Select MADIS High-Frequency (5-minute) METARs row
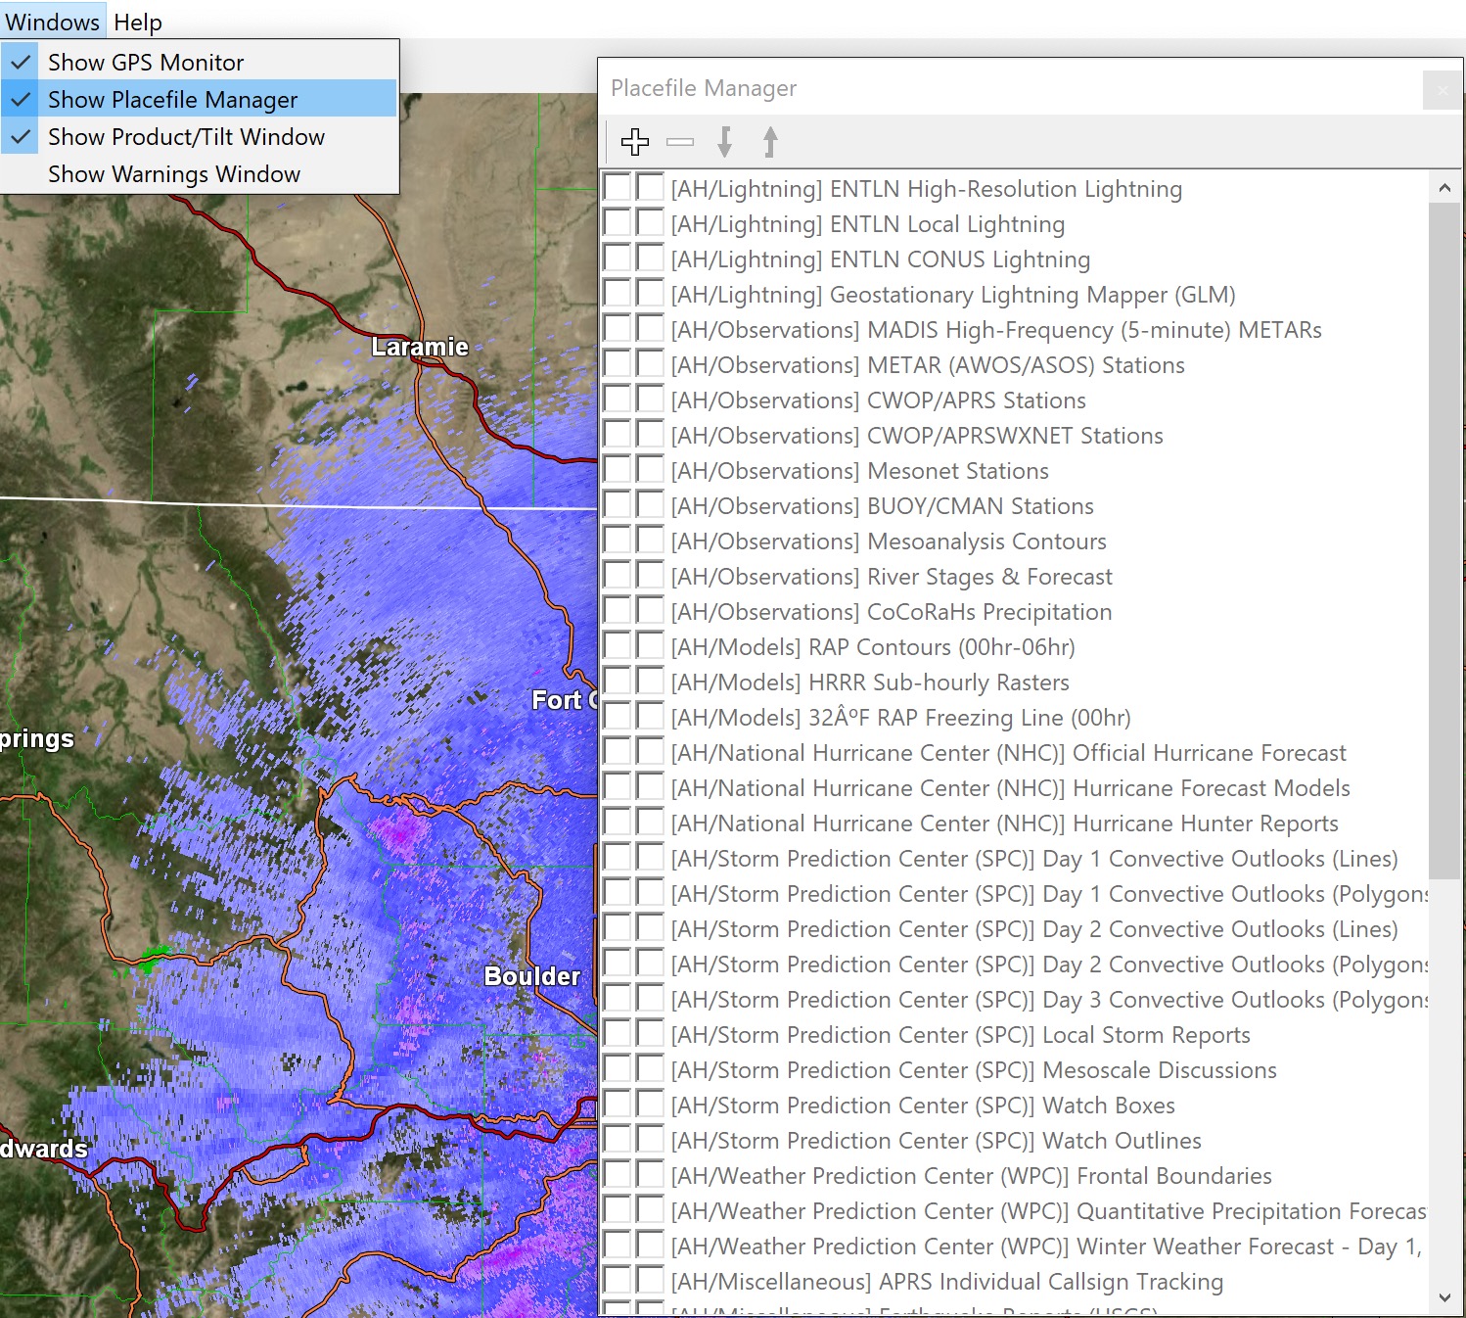Image resolution: width=1466 pixels, height=1318 pixels. pos(1014,330)
